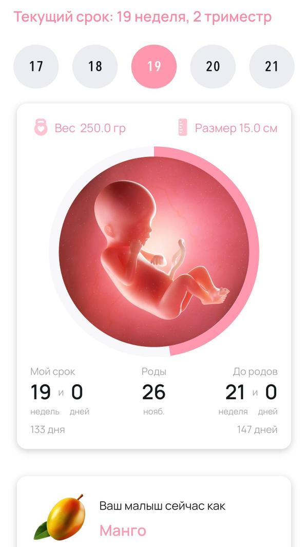
Task: Tap the mango fruit icon
Action: 60,517
